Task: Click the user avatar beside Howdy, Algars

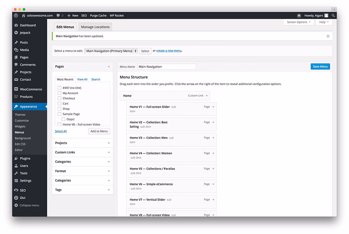Action: [326, 16]
